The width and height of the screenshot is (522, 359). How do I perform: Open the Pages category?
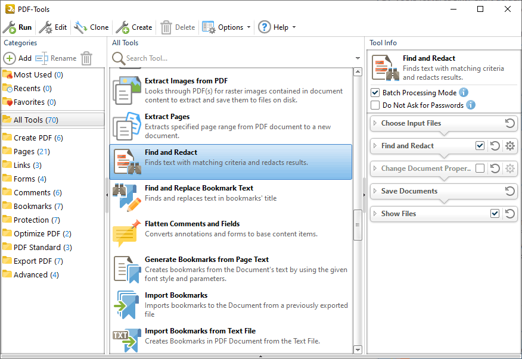tap(52, 151)
